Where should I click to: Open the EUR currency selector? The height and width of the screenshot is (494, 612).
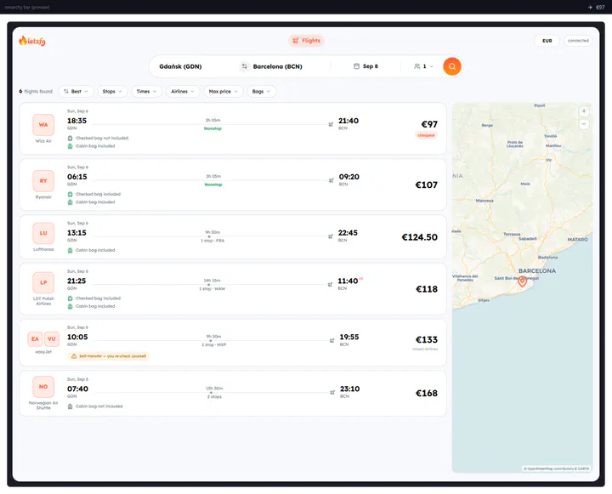pos(547,41)
